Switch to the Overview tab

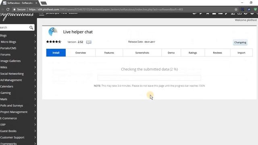[81, 53]
